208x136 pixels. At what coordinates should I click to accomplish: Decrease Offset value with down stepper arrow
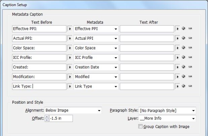[x=47, y=120]
